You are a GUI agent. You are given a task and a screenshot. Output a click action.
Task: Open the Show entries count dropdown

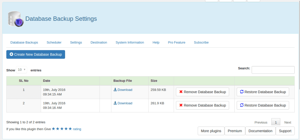[x=21, y=70]
